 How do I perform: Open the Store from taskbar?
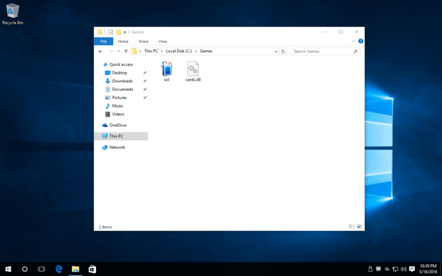[92, 269]
